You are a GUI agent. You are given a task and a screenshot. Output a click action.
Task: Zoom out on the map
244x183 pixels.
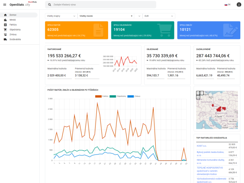coord(202,93)
